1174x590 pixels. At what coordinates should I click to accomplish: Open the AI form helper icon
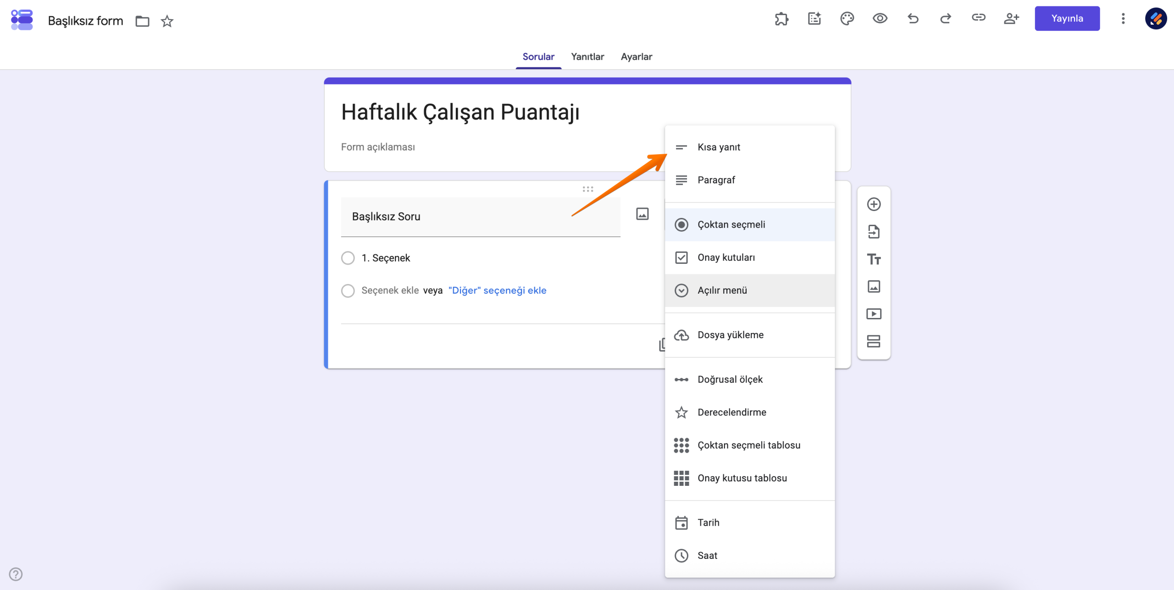[814, 19]
